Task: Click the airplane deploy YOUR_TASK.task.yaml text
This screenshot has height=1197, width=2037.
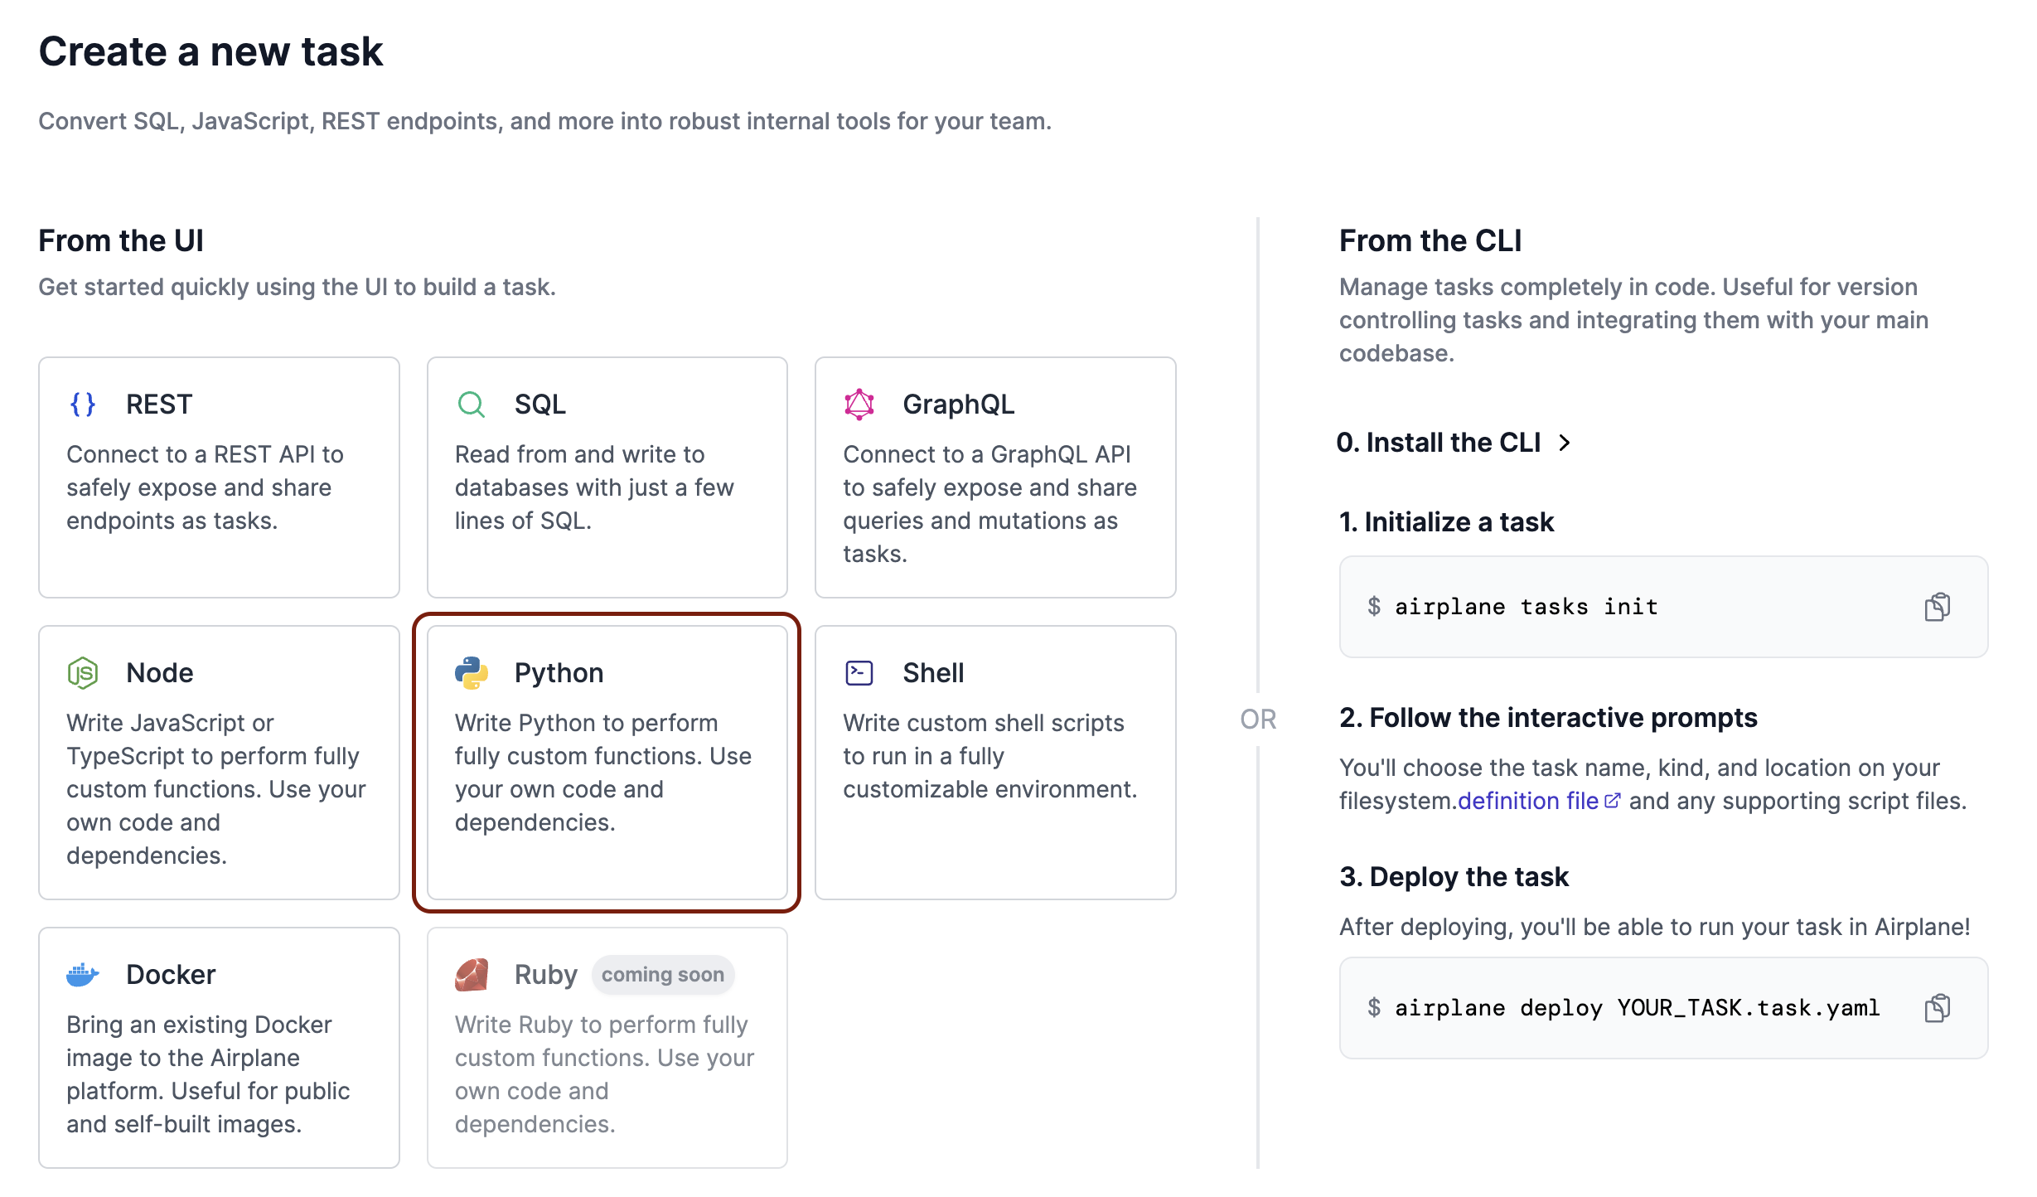Action: 1638,1008
